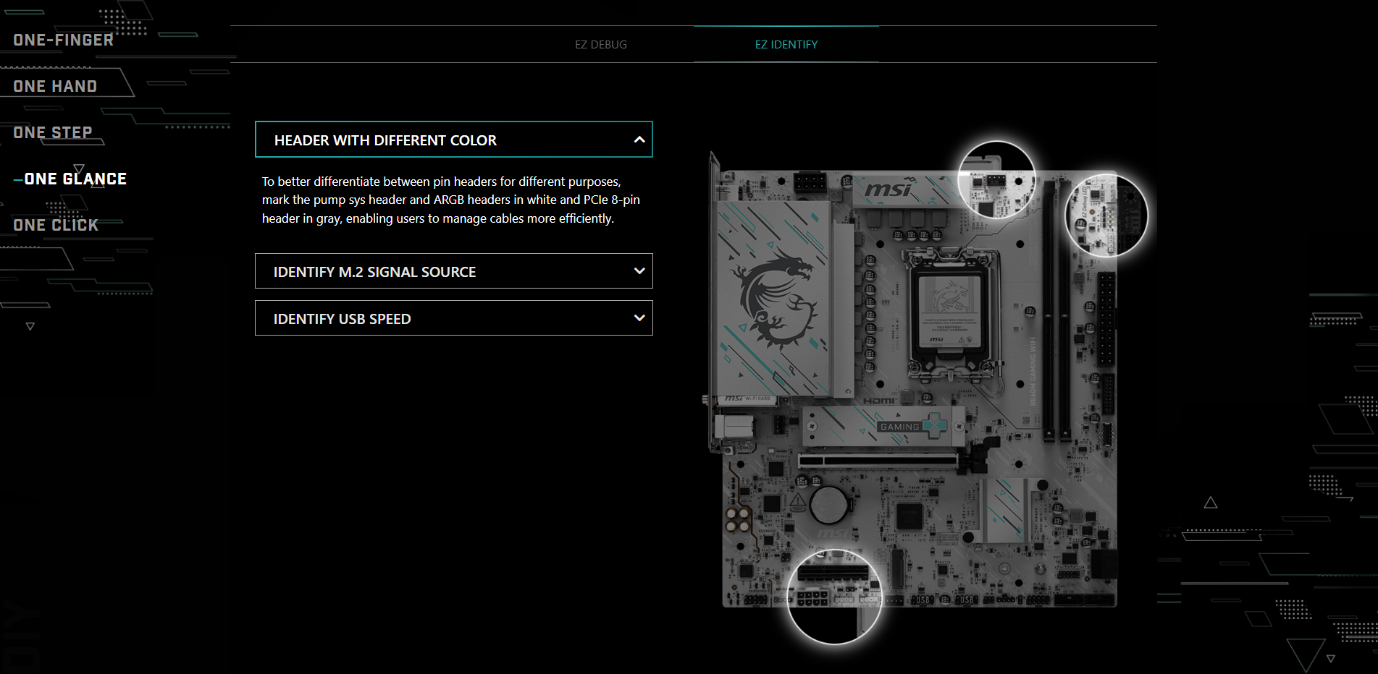This screenshot has width=1378, height=674.
Task: Jump to the ONE CLICK section
Action: [56, 226]
